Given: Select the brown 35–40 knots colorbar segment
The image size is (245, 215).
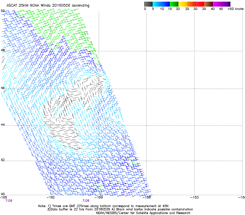Looking at the screenshot, I should (209, 4).
